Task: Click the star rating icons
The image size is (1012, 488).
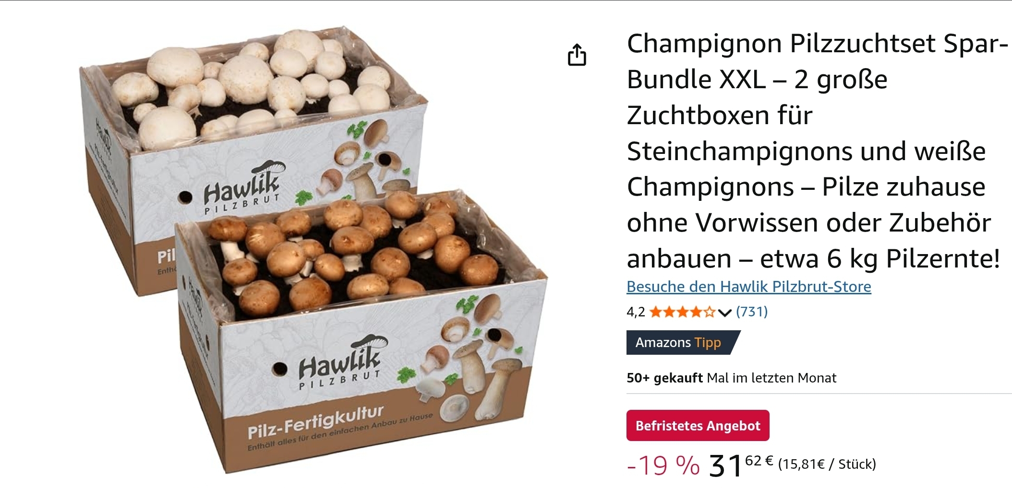Action: [682, 313]
